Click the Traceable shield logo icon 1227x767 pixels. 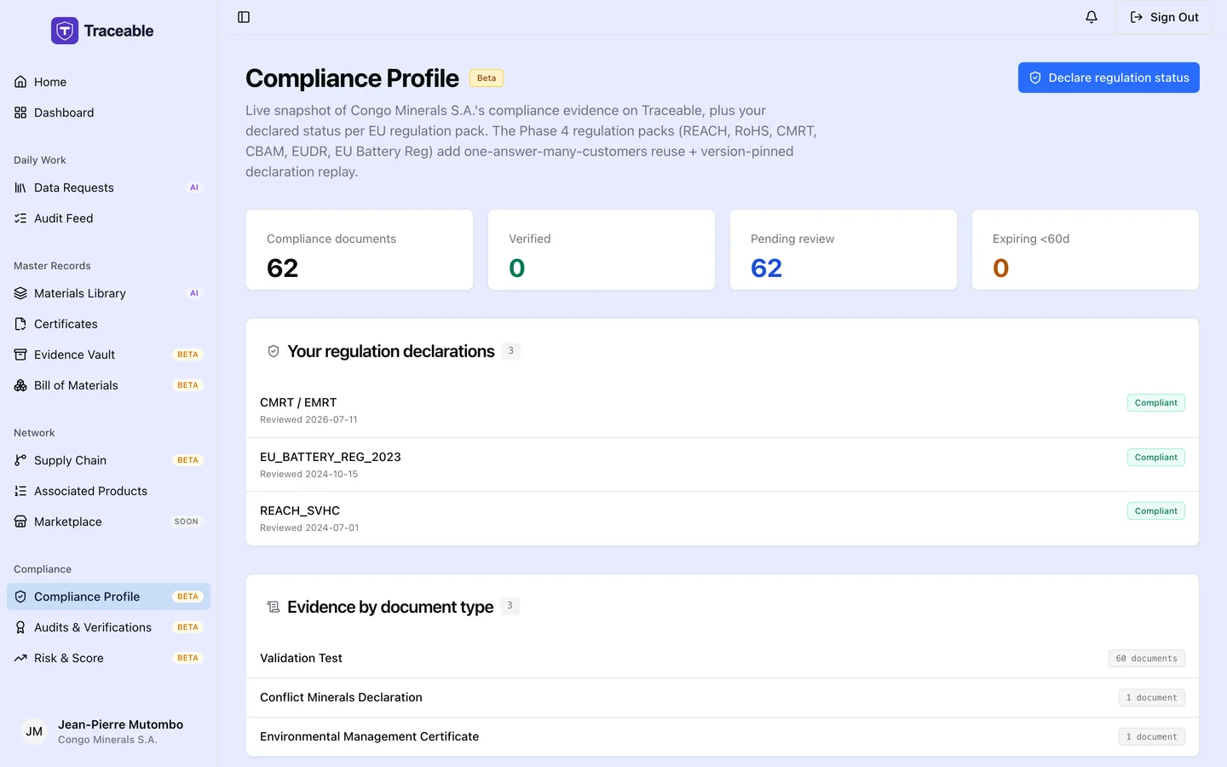coord(65,31)
